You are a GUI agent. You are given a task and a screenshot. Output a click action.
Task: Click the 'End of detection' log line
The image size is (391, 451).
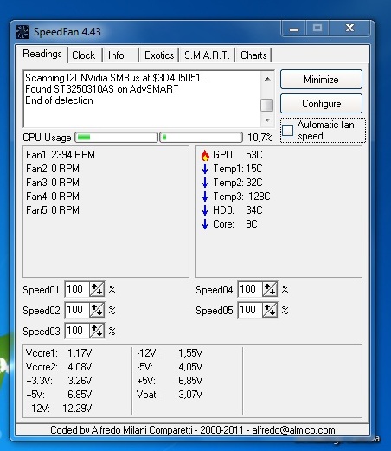59,100
